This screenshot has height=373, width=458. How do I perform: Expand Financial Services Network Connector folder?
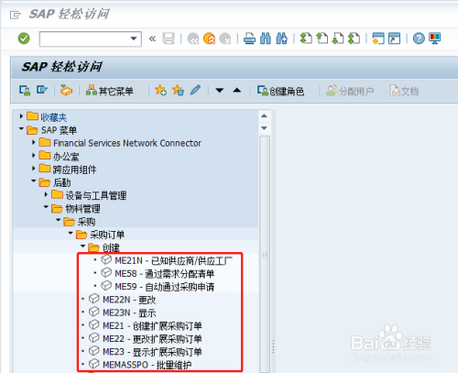tap(34, 142)
